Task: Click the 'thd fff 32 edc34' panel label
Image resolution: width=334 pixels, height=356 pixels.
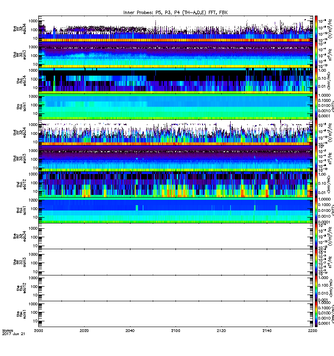Action: tap(20, 133)
